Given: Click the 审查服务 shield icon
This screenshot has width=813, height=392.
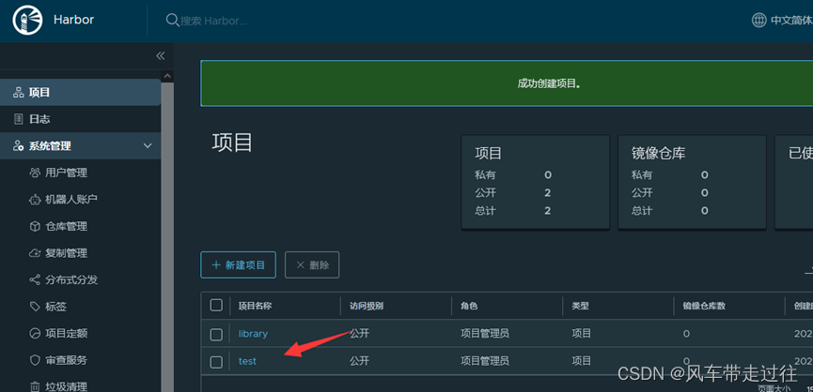Looking at the screenshot, I should pyautogui.click(x=35, y=360).
